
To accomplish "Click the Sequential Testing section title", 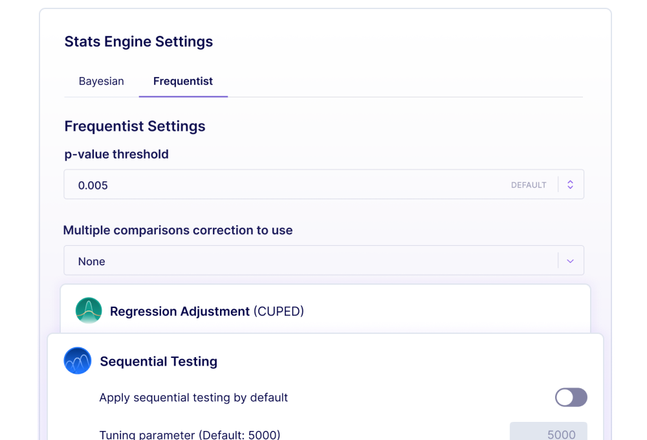I will 159,361.
